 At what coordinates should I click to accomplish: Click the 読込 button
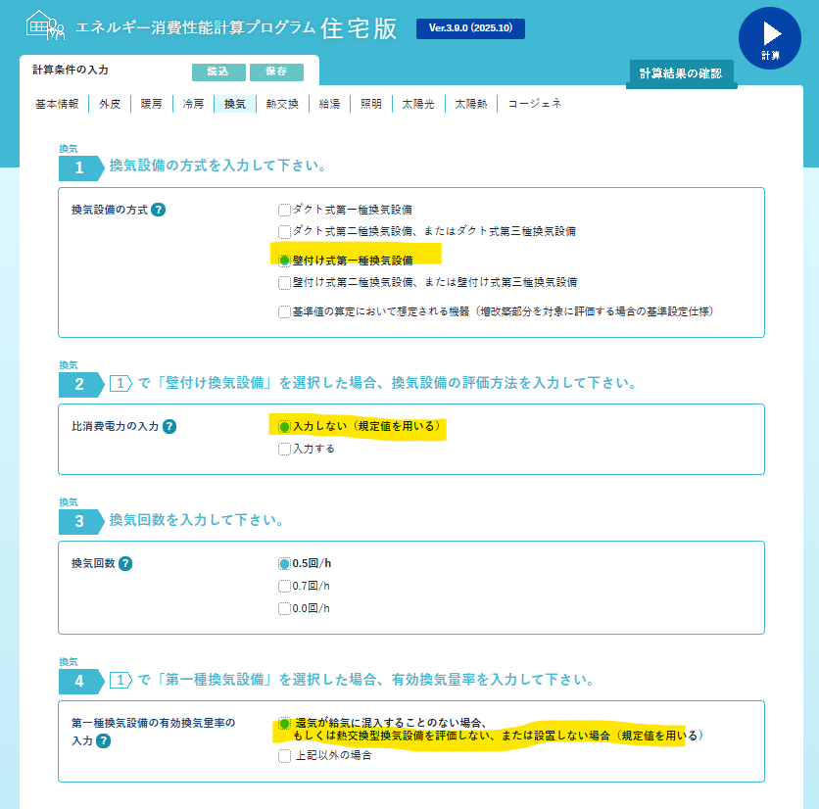tap(217, 71)
